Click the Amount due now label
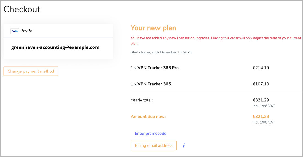 tap(148, 117)
